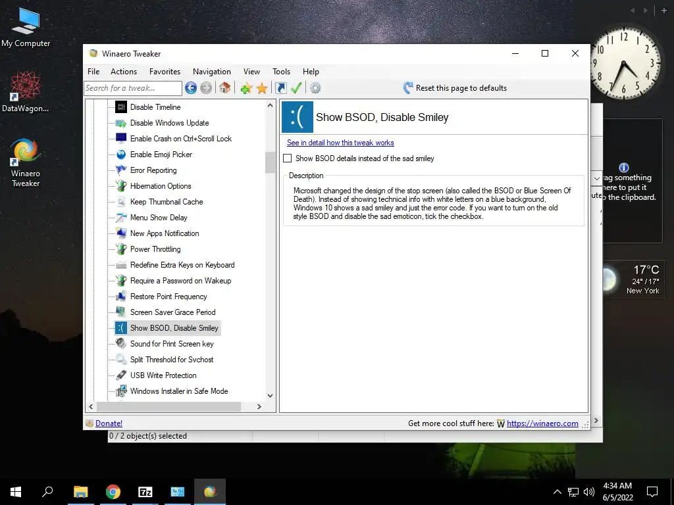Click the Sound for Print Screen key icon
The height and width of the screenshot is (505, 674).
tap(121, 343)
